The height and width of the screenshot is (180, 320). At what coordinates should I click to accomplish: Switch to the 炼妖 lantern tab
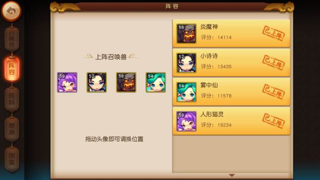(12, 99)
